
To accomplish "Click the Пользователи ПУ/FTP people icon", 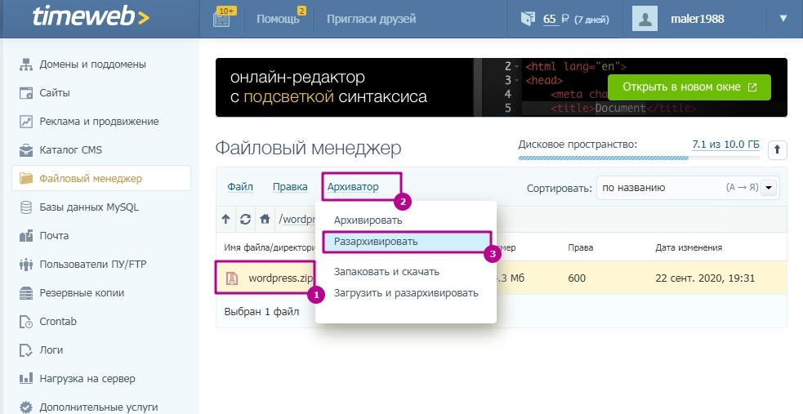I will point(25,265).
